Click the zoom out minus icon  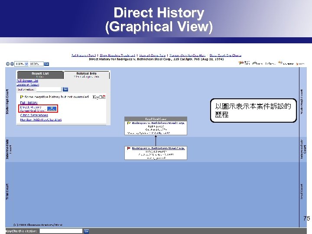pyautogui.click(x=12, y=64)
